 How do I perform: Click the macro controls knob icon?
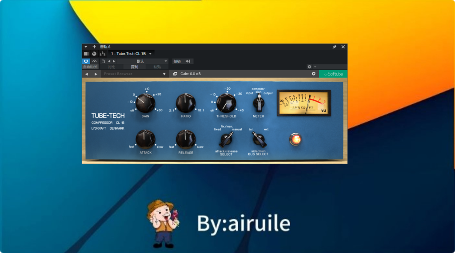[94, 54]
